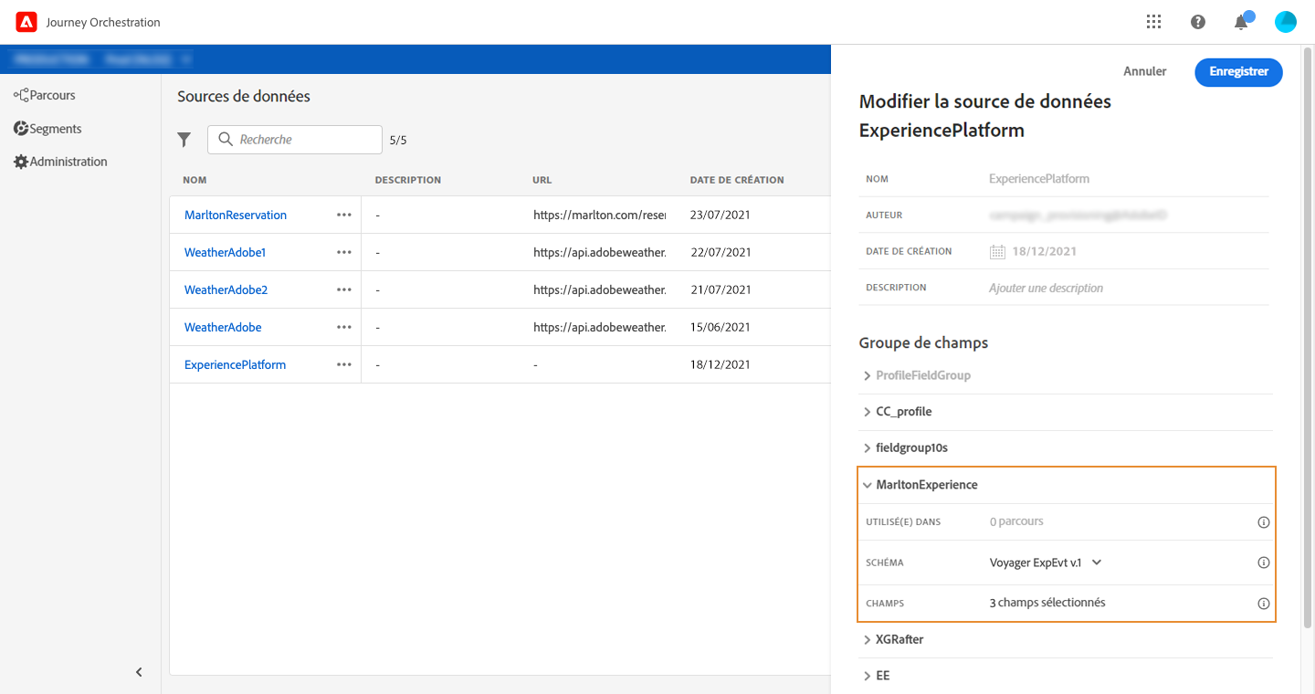The width and height of the screenshot is (1315, 694).
Task: Open the MarltonReservation data source
Action: pyautogui.click(x=236, y=215)
